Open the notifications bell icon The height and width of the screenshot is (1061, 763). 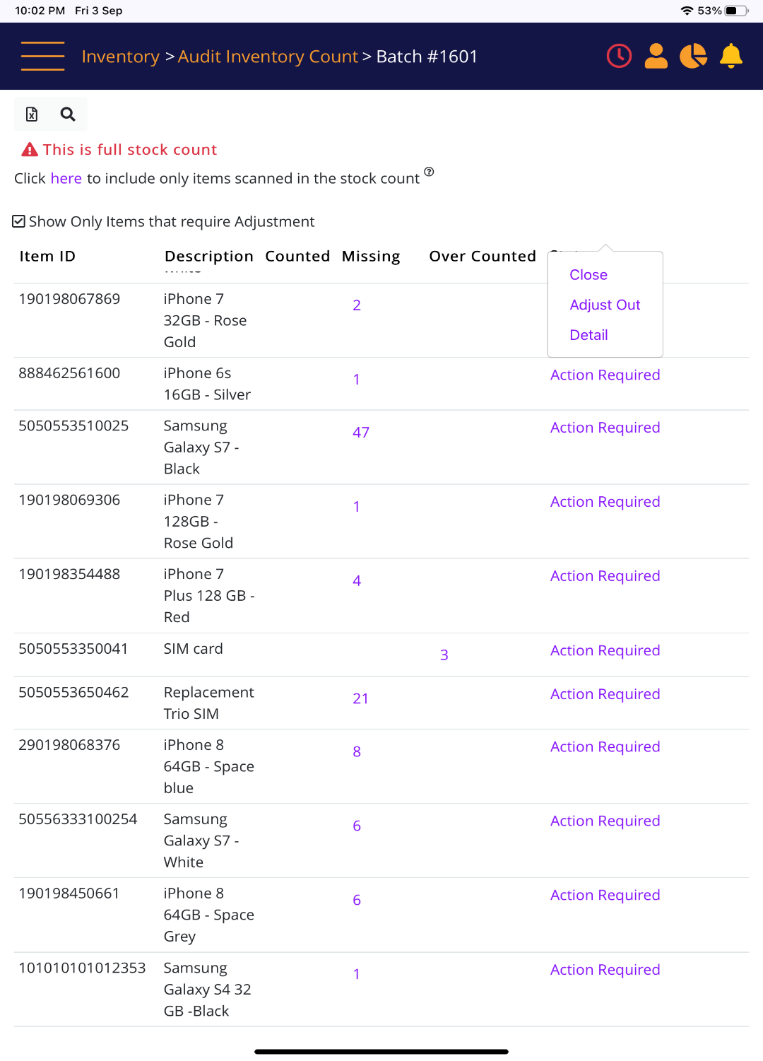731,56
